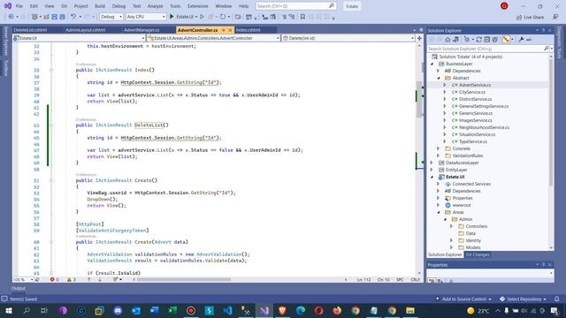Open Discord from the taskbar
566x318 pixels.
tap(118, 310)
